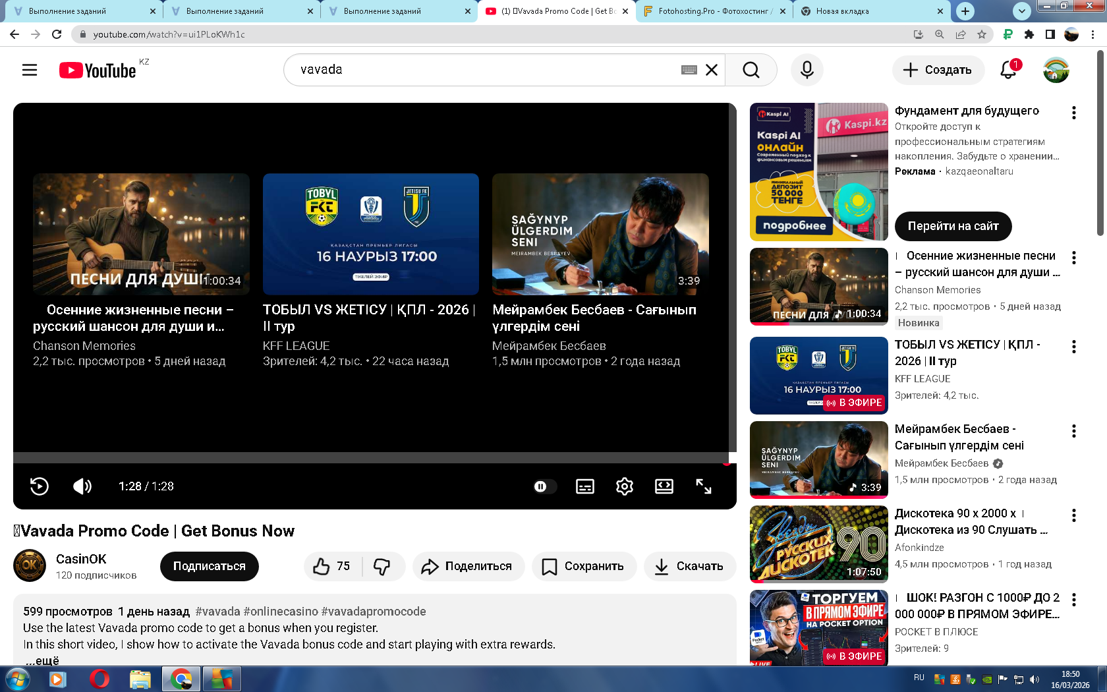Switch to theater mode view
Image resolution: width=1107 pixels, height=692 pixels.
click(x=664, y=486)
